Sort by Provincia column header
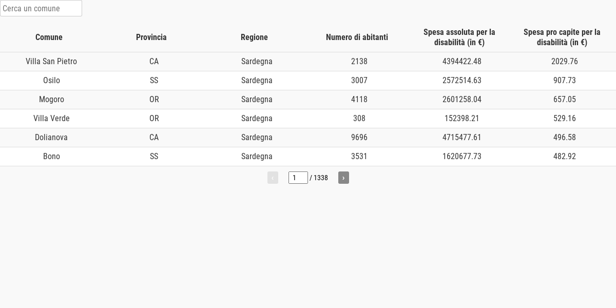 pyautogui.click(x=151, y=37)
